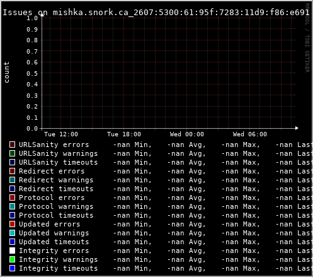The height and width of the screenshot is (277, 313).
Task: Click the Integrity warnings bright green swatch
Action: [12, 259]
